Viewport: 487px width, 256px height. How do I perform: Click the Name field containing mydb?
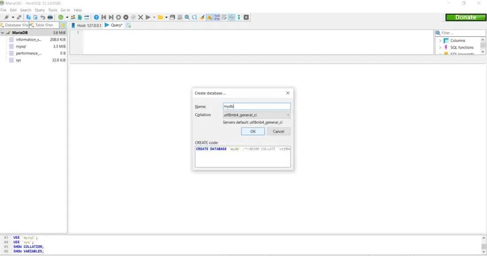(x=256, y=107)
